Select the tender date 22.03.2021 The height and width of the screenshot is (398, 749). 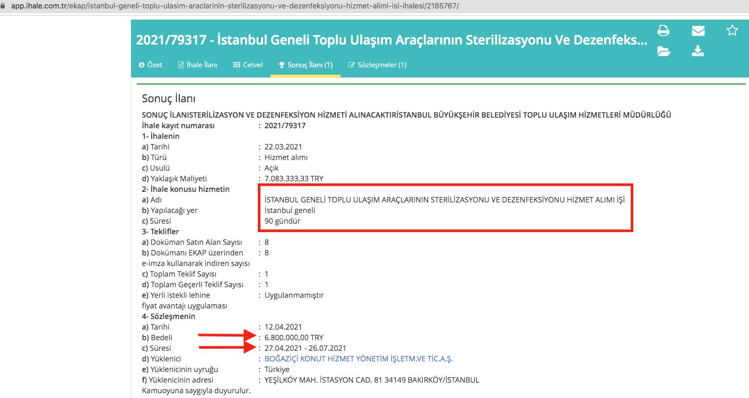283,147
